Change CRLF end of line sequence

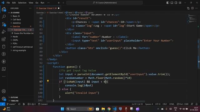pos(165,104)
